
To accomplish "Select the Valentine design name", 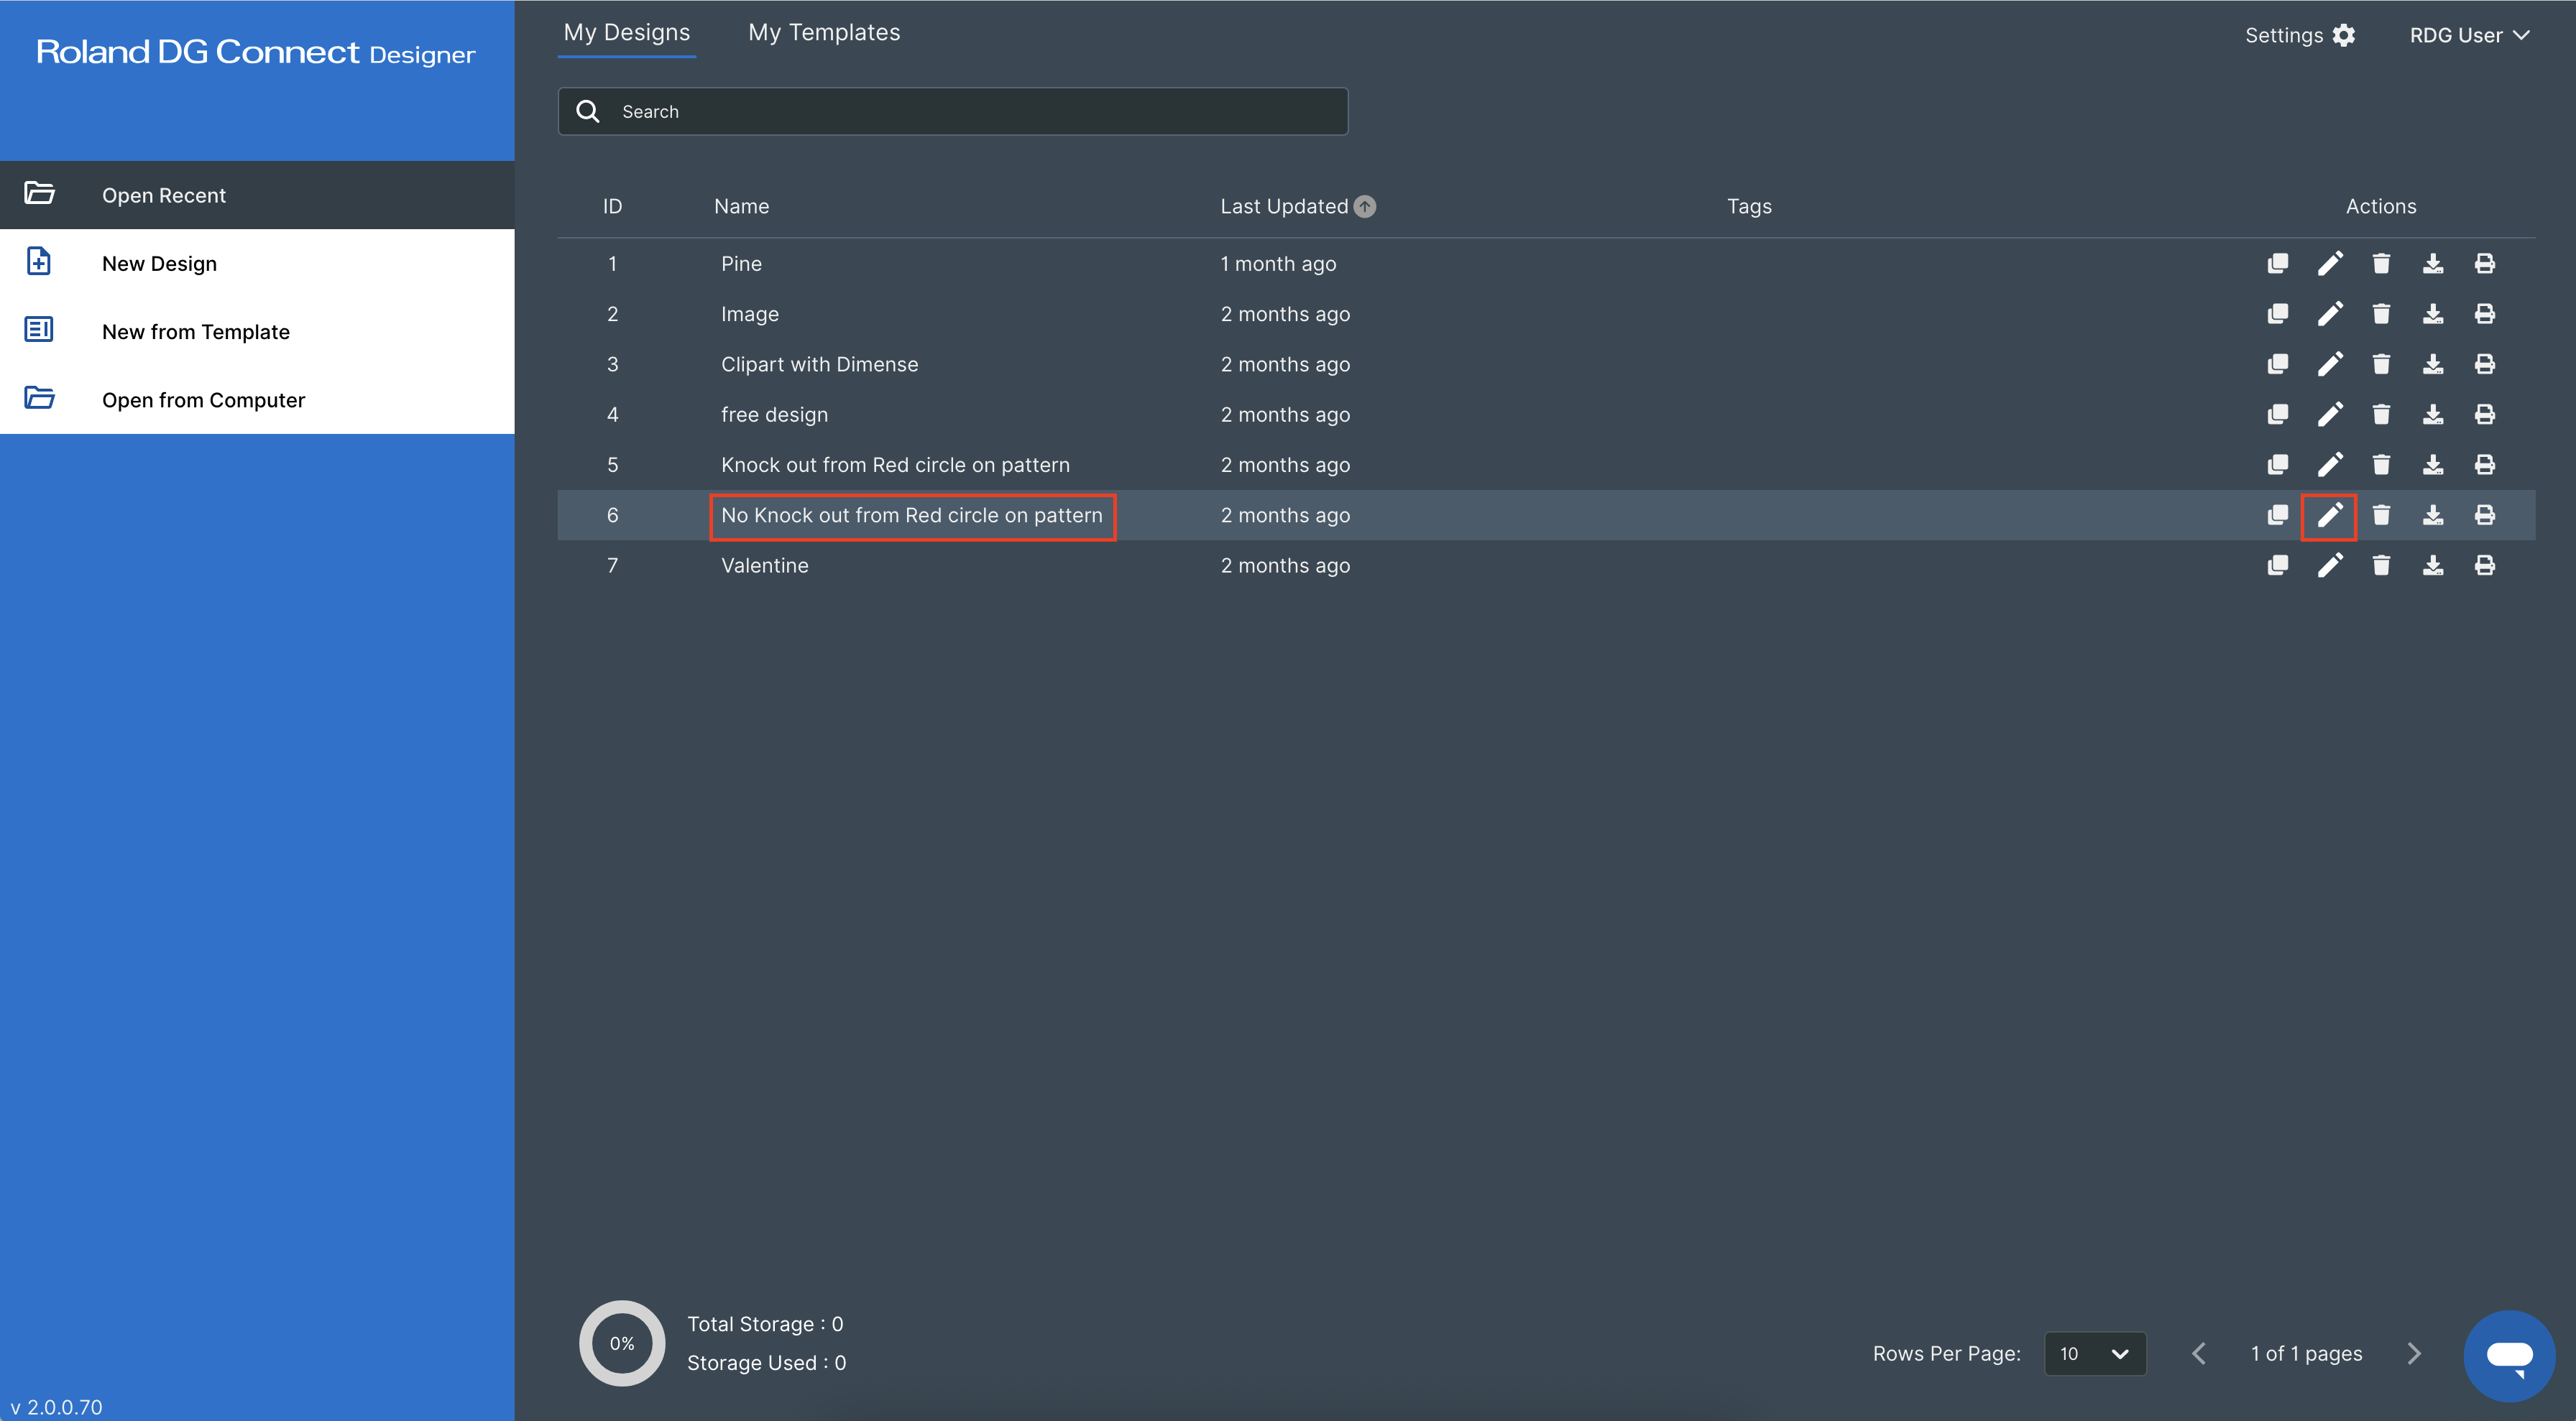I will (764, 565).
